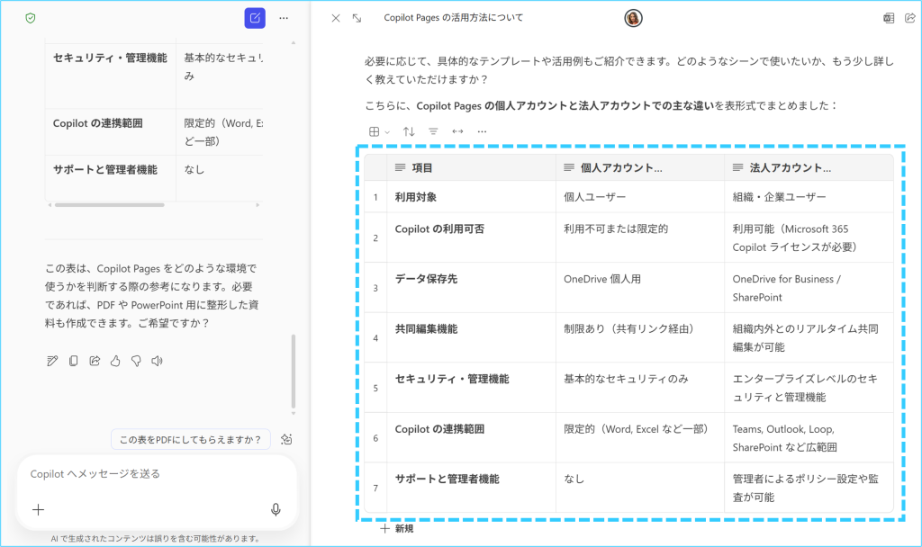The image size is (922, 547).
Task: Click the 利用可能（Microsoft 365 Copilot ライセンスが必要） cell
Action: click(x=809, y=238)
